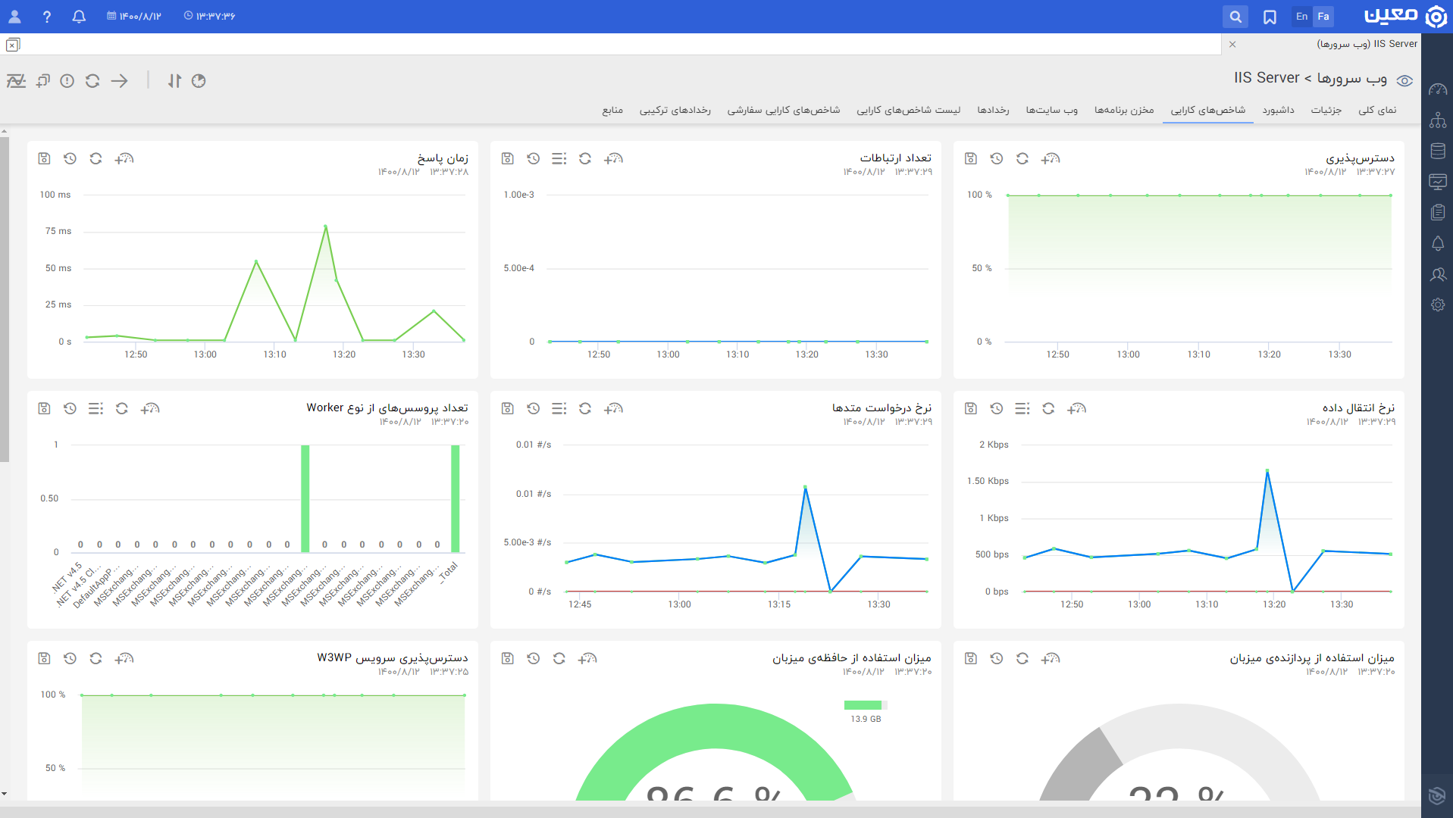Viewport: 1453px width, 818px height.
Task: Switch language to Fa
Action: click(1323, 17)
